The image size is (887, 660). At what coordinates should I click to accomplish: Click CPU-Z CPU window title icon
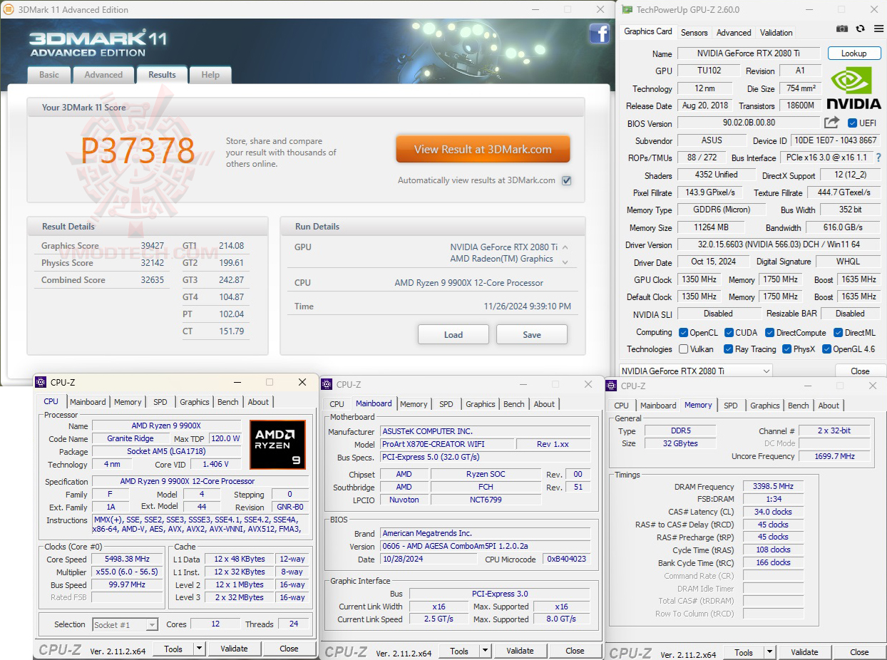[41, 382]
